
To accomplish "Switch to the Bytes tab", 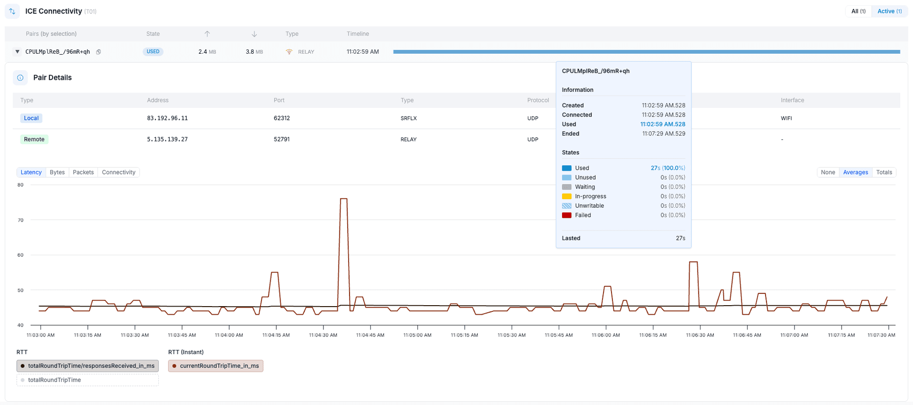I will click(x=57, y=173).
